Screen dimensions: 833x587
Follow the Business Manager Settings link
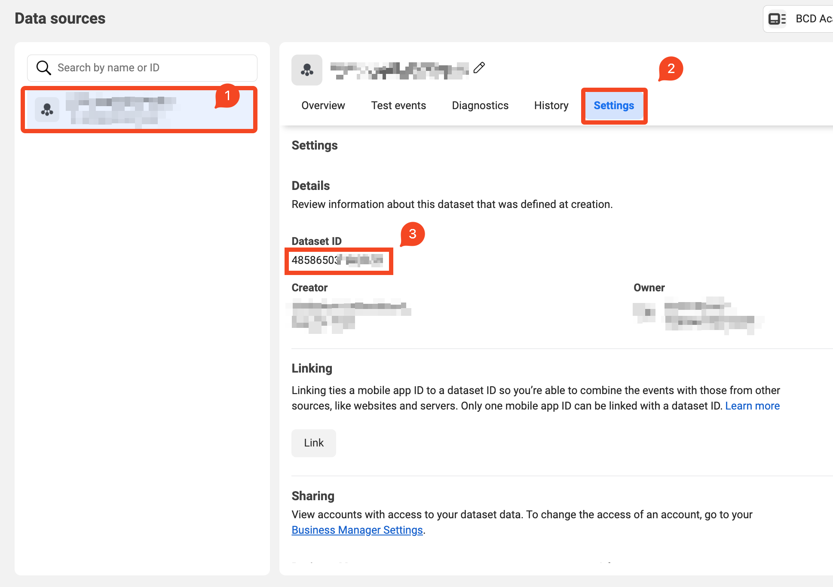[357, 530]
